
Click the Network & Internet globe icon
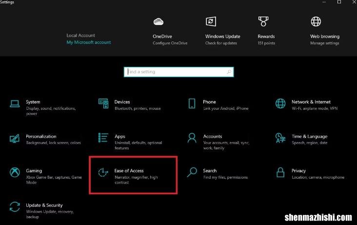280,103
